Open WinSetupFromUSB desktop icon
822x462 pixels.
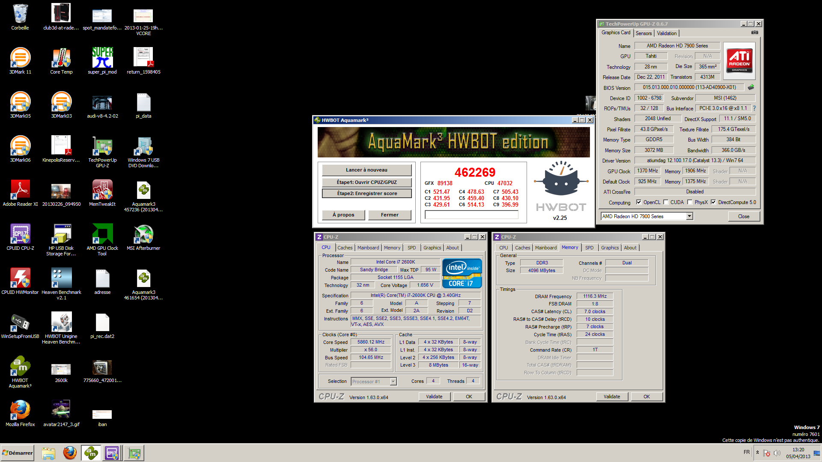tap(20, 325)
